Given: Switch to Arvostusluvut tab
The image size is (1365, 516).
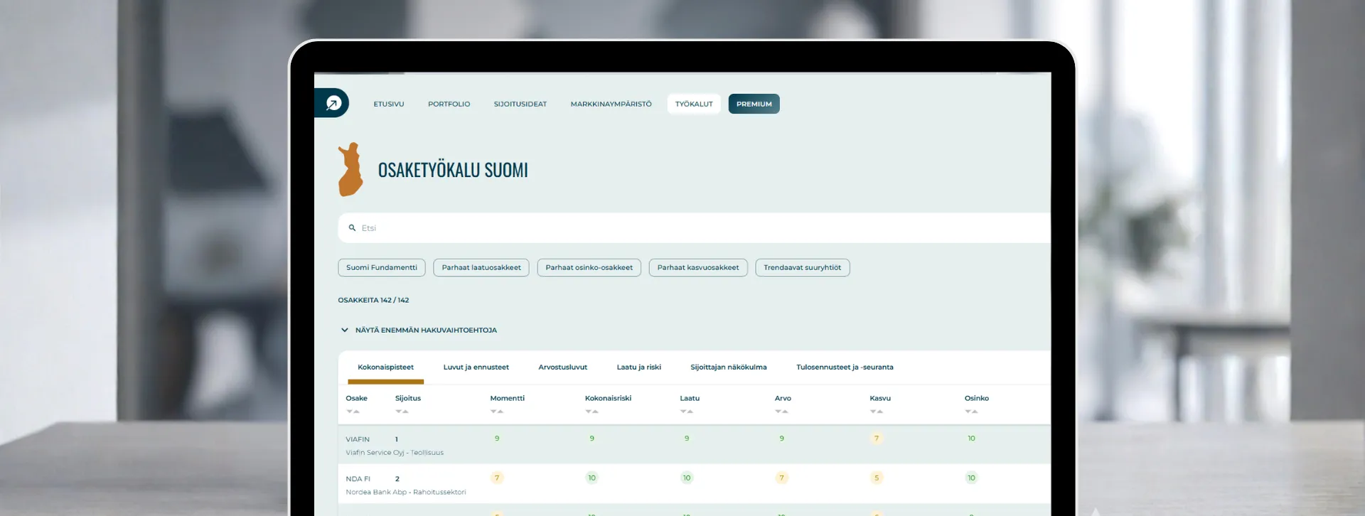Looking at the screenshot, I should pos(562,367).
